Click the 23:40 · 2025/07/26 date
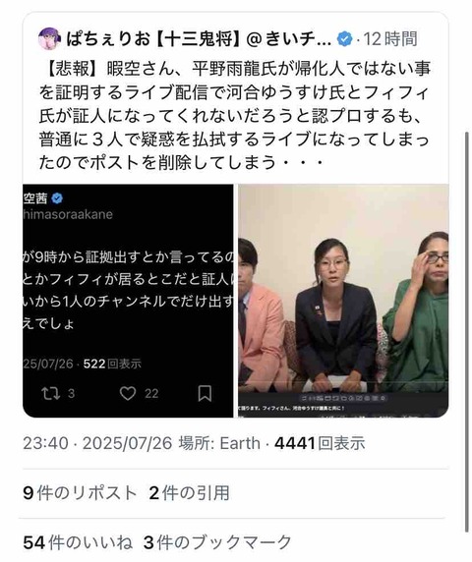This screenshot has height=562, width=472. 97,443
